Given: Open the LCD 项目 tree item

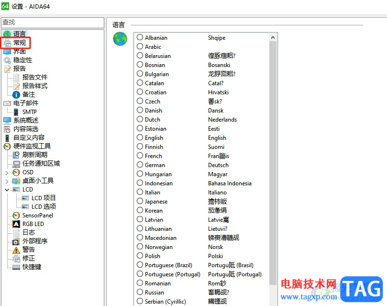Looking at the screenshot, I should [x=44, y=198].
